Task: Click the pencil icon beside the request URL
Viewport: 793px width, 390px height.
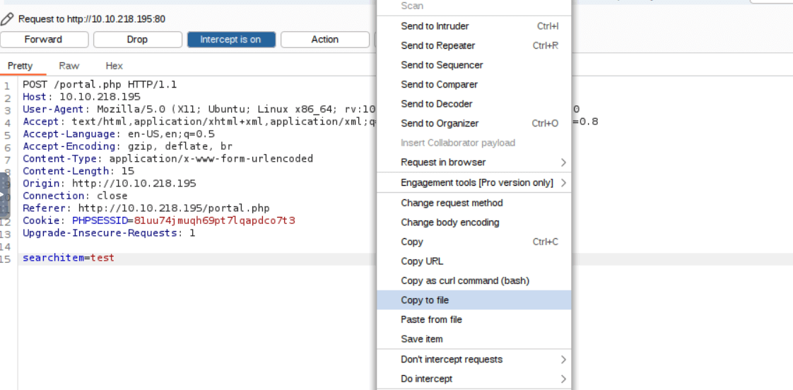Action: [7, 19]
